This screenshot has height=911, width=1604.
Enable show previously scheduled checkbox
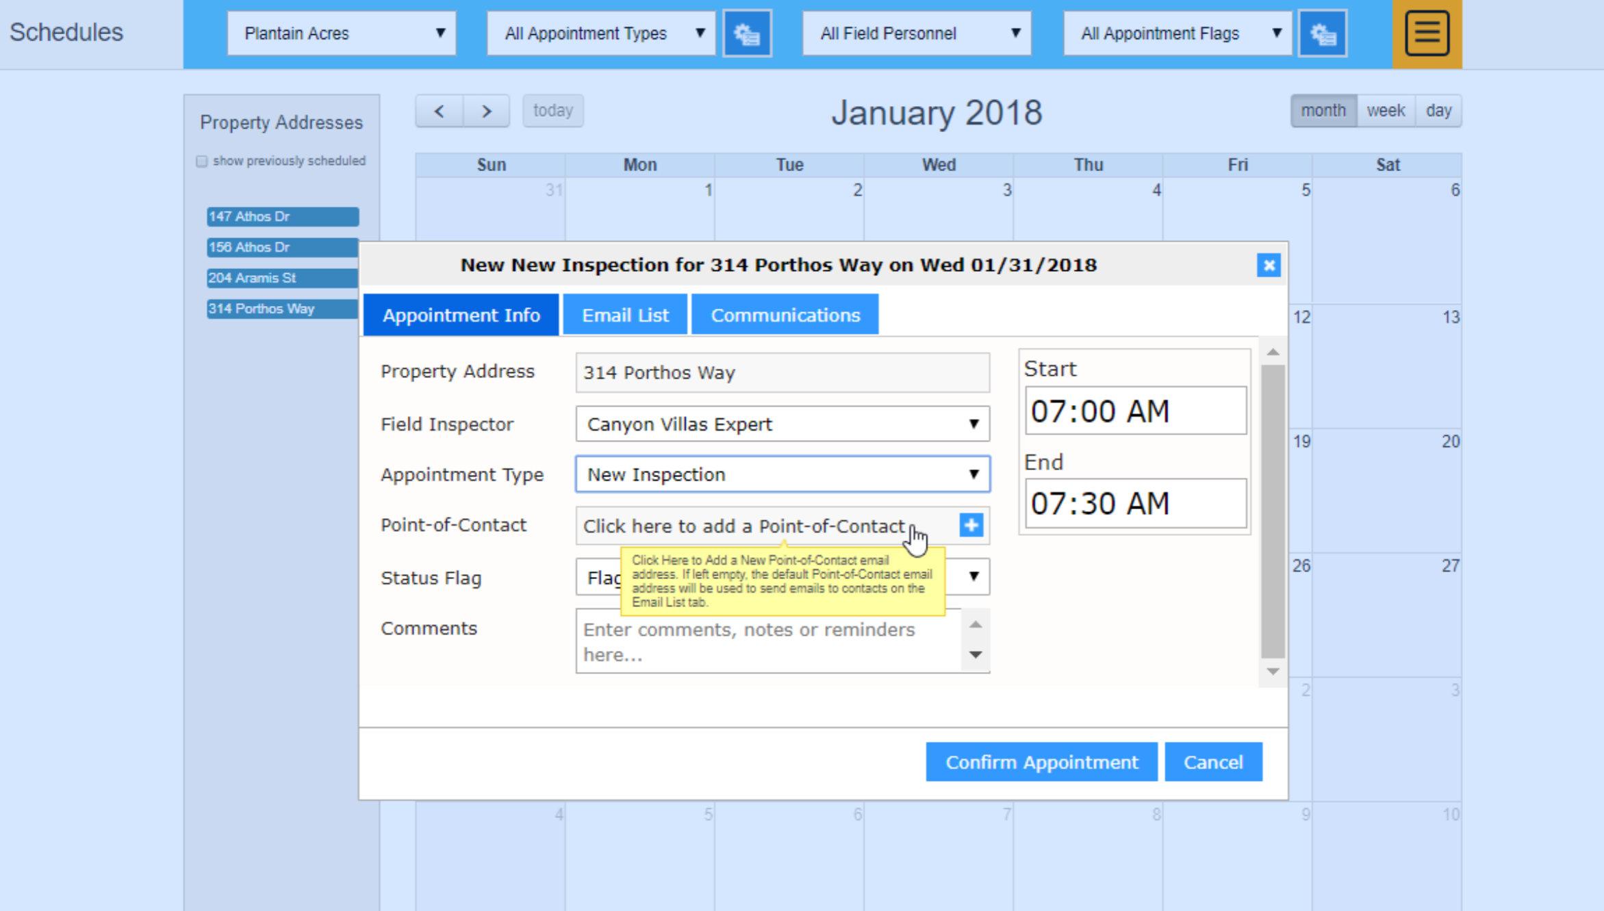coord(201,162)
